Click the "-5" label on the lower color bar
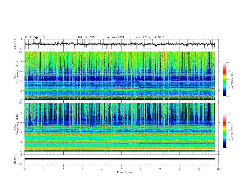The image size is (246, 190). [x=229, y=131]
